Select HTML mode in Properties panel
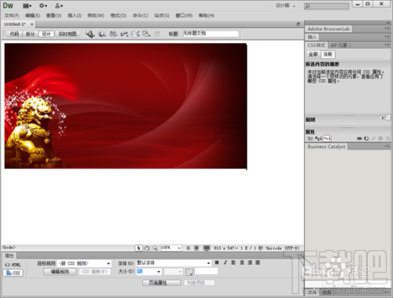The width and height of the screenshot is (393, 298). tap(13, 265)
